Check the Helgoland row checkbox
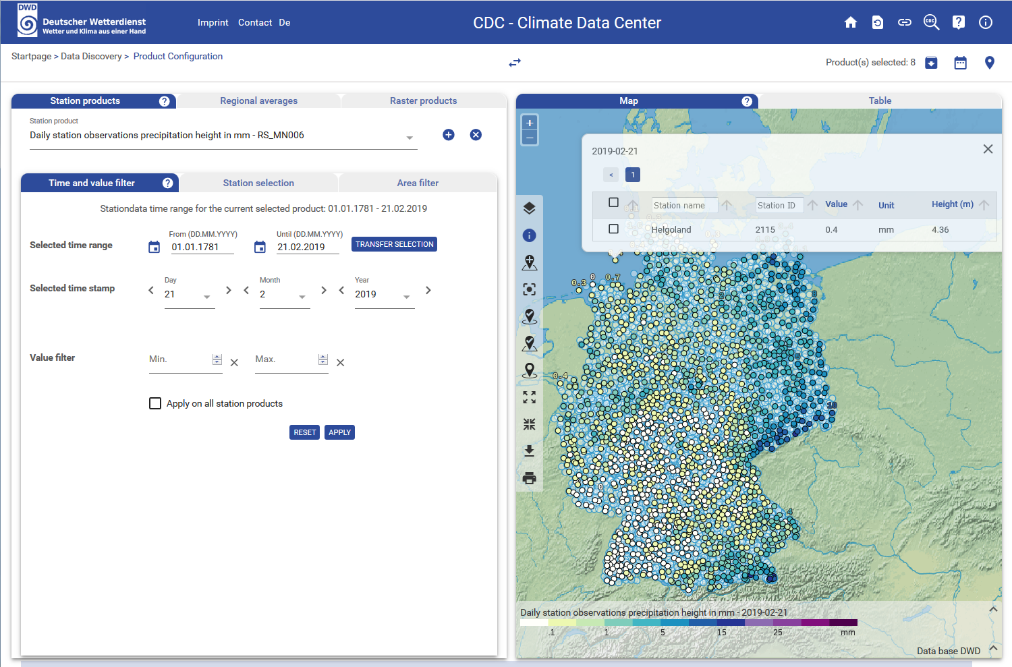 click(x=613, y=229)
